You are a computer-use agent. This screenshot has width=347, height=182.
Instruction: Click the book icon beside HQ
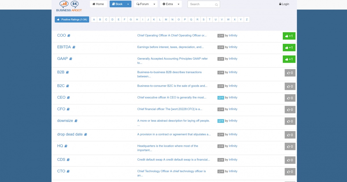(x=66, y=146)
